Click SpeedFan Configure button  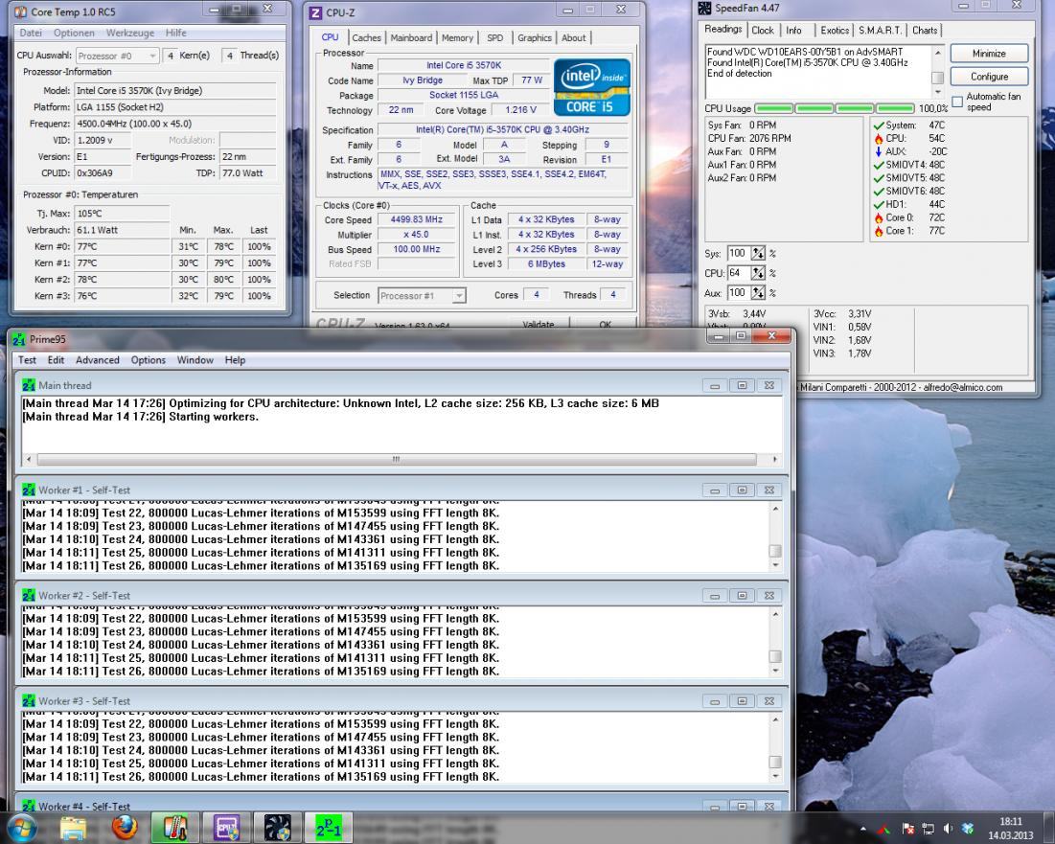(988, 77)
